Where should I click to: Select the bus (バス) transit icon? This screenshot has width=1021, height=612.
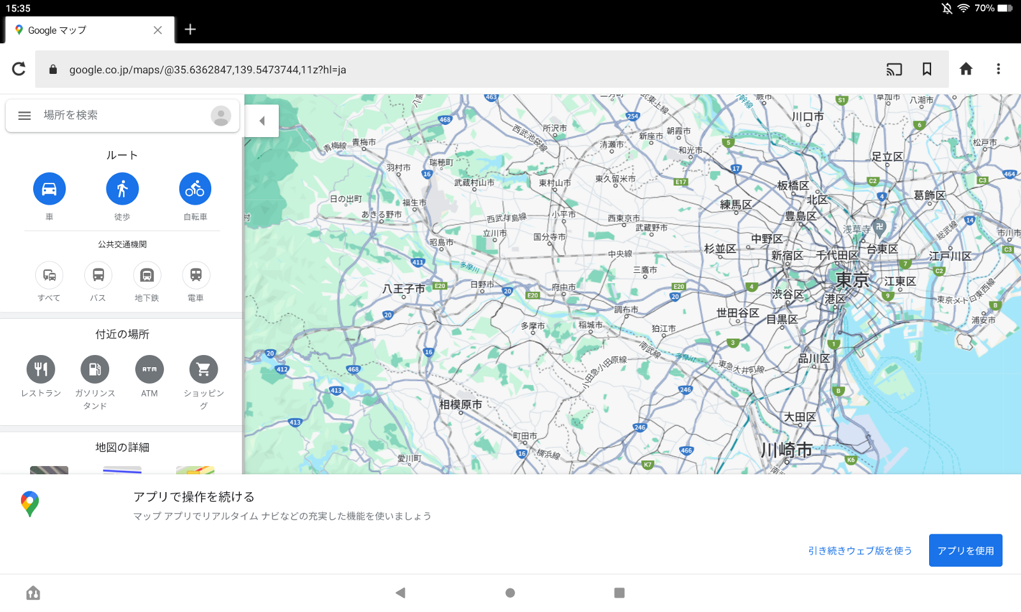pyautogui.click(x=98, y=277)
